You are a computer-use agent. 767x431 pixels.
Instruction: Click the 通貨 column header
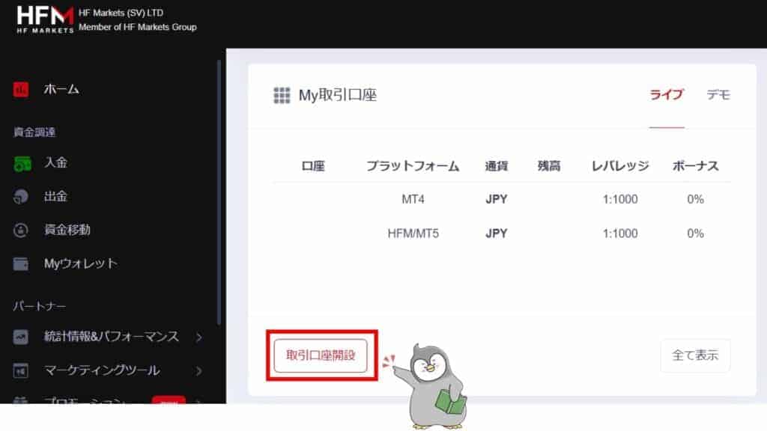coord(497,166)
